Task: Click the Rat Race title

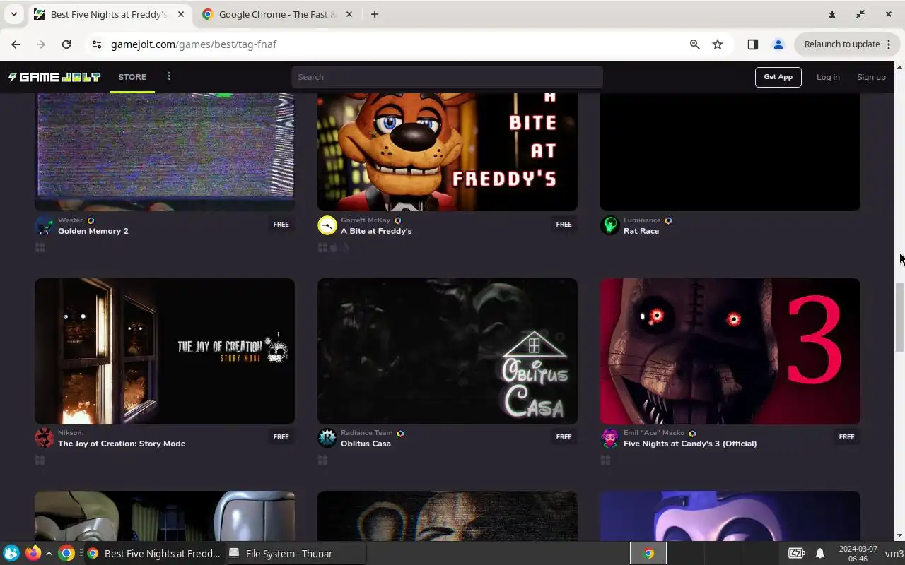Action: pos(641,231)
